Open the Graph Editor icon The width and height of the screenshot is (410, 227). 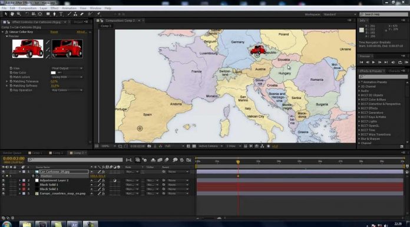pyautogui.click(x=189, y=160)
